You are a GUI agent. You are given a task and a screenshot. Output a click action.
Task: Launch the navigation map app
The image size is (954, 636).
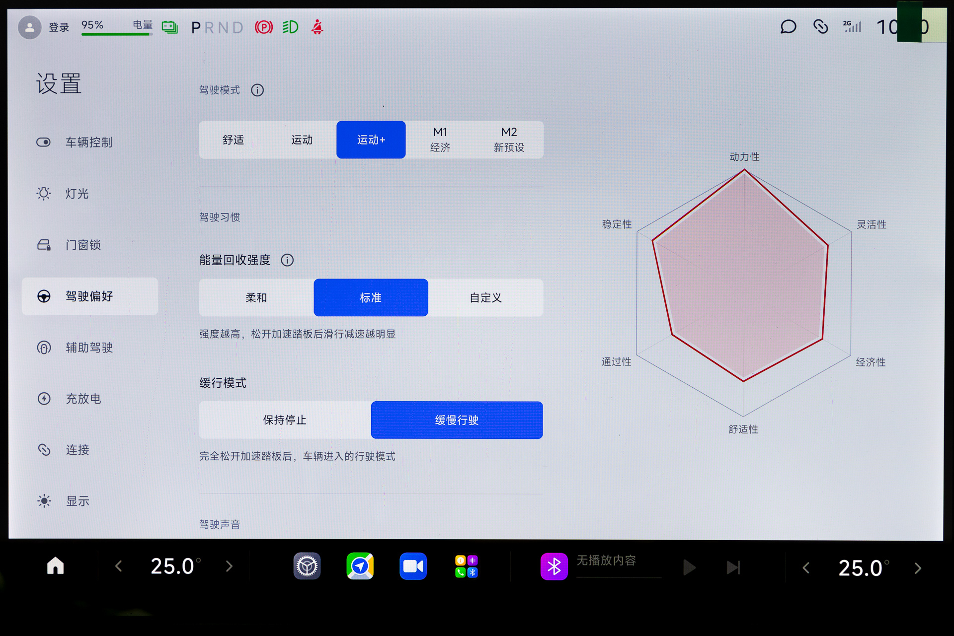(x=360, y=566)
